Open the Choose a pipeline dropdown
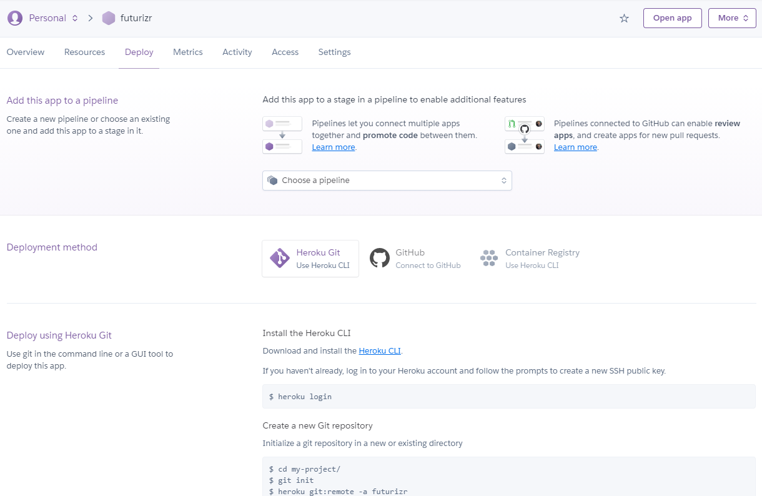Image resolution: width=762 pixels, height=496 pixels. [387, 181]
